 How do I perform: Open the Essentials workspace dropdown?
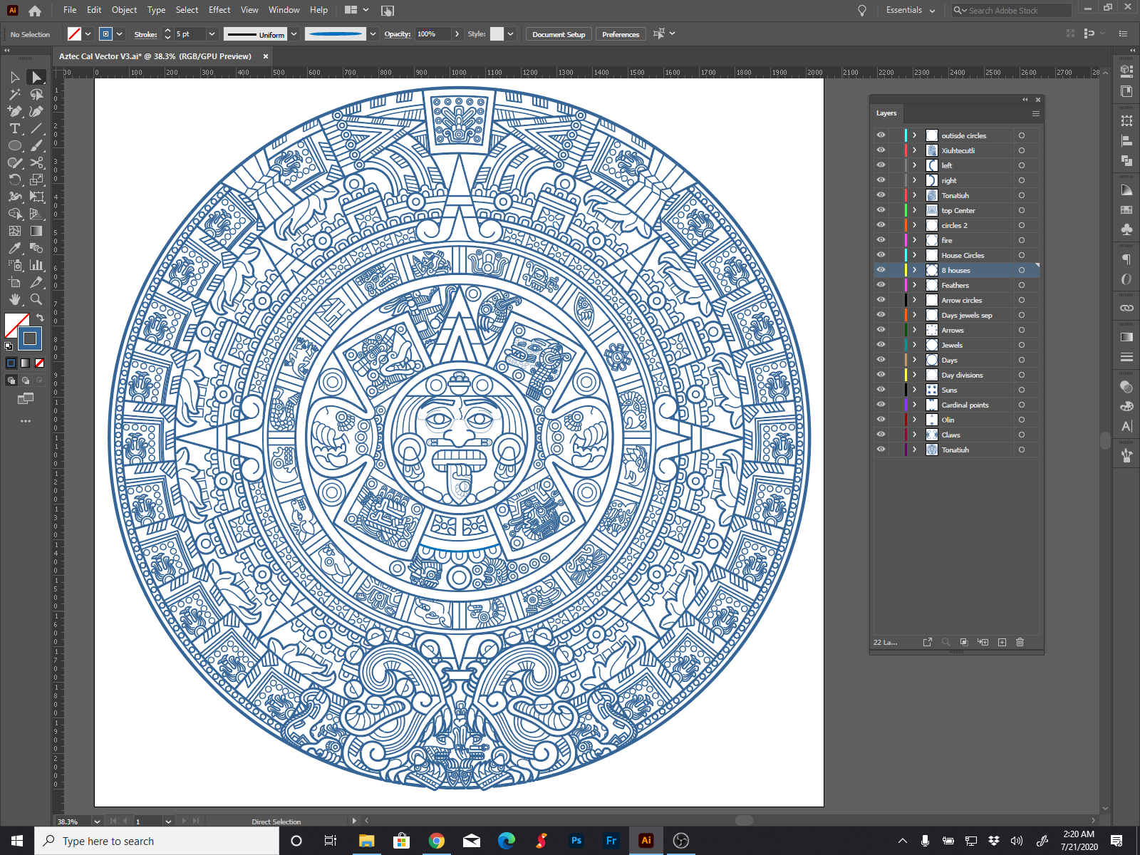[x=911, y=10]
